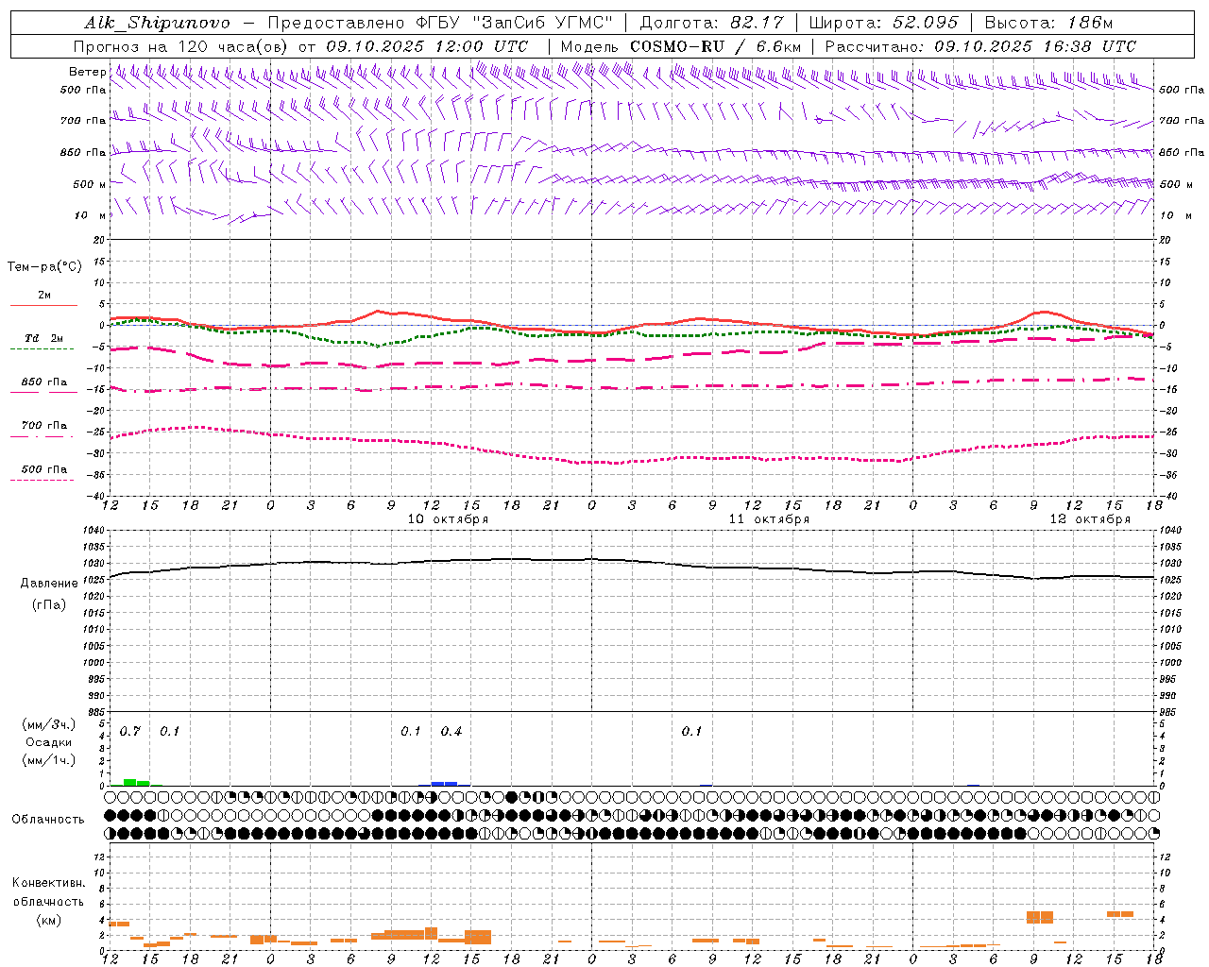Click the (мм/3ч.) precipitation unit label
Viewport: 1209px width, 967px height.
click(49, 724)
